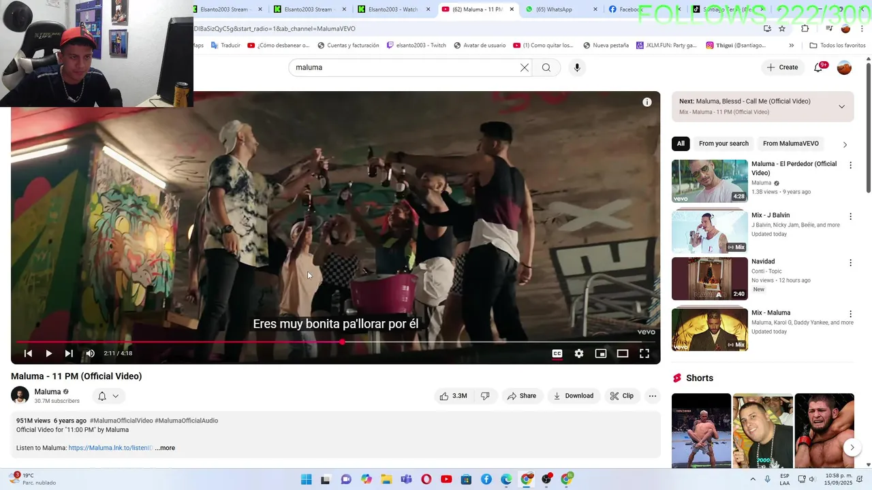Open options menu for 'El Perdedor'
872x490 pixels.
[x=850, y=165]
